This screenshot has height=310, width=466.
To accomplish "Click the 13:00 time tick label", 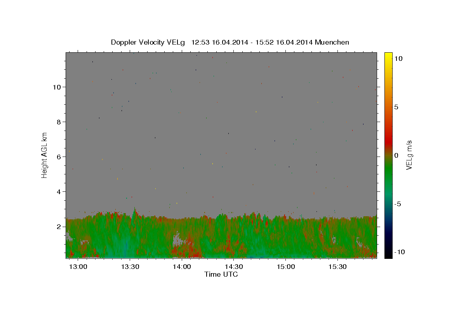I will point(78,267).
